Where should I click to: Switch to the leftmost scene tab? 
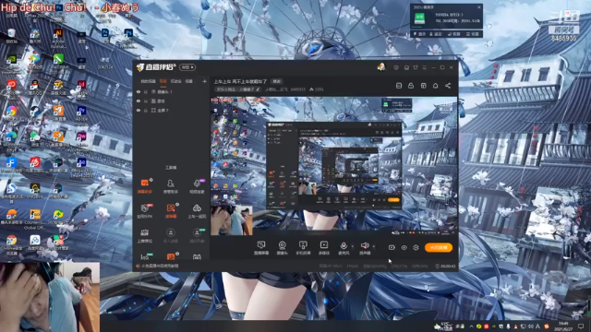point(148,81)
